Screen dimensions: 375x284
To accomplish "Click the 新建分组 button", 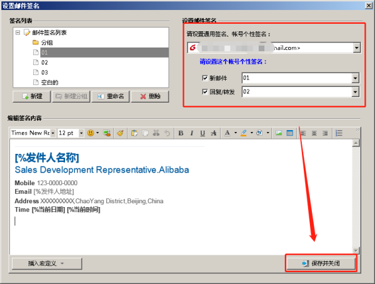I will click(71, 96).
